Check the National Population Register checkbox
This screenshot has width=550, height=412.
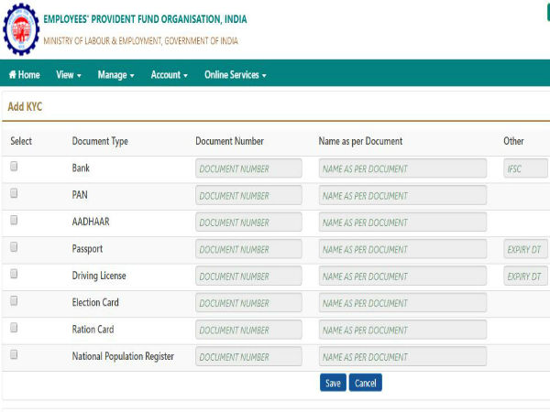[14, 354]
